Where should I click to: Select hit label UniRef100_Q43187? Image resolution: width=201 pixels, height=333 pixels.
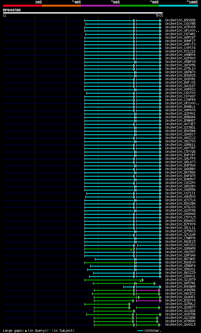tap(181, 86)
